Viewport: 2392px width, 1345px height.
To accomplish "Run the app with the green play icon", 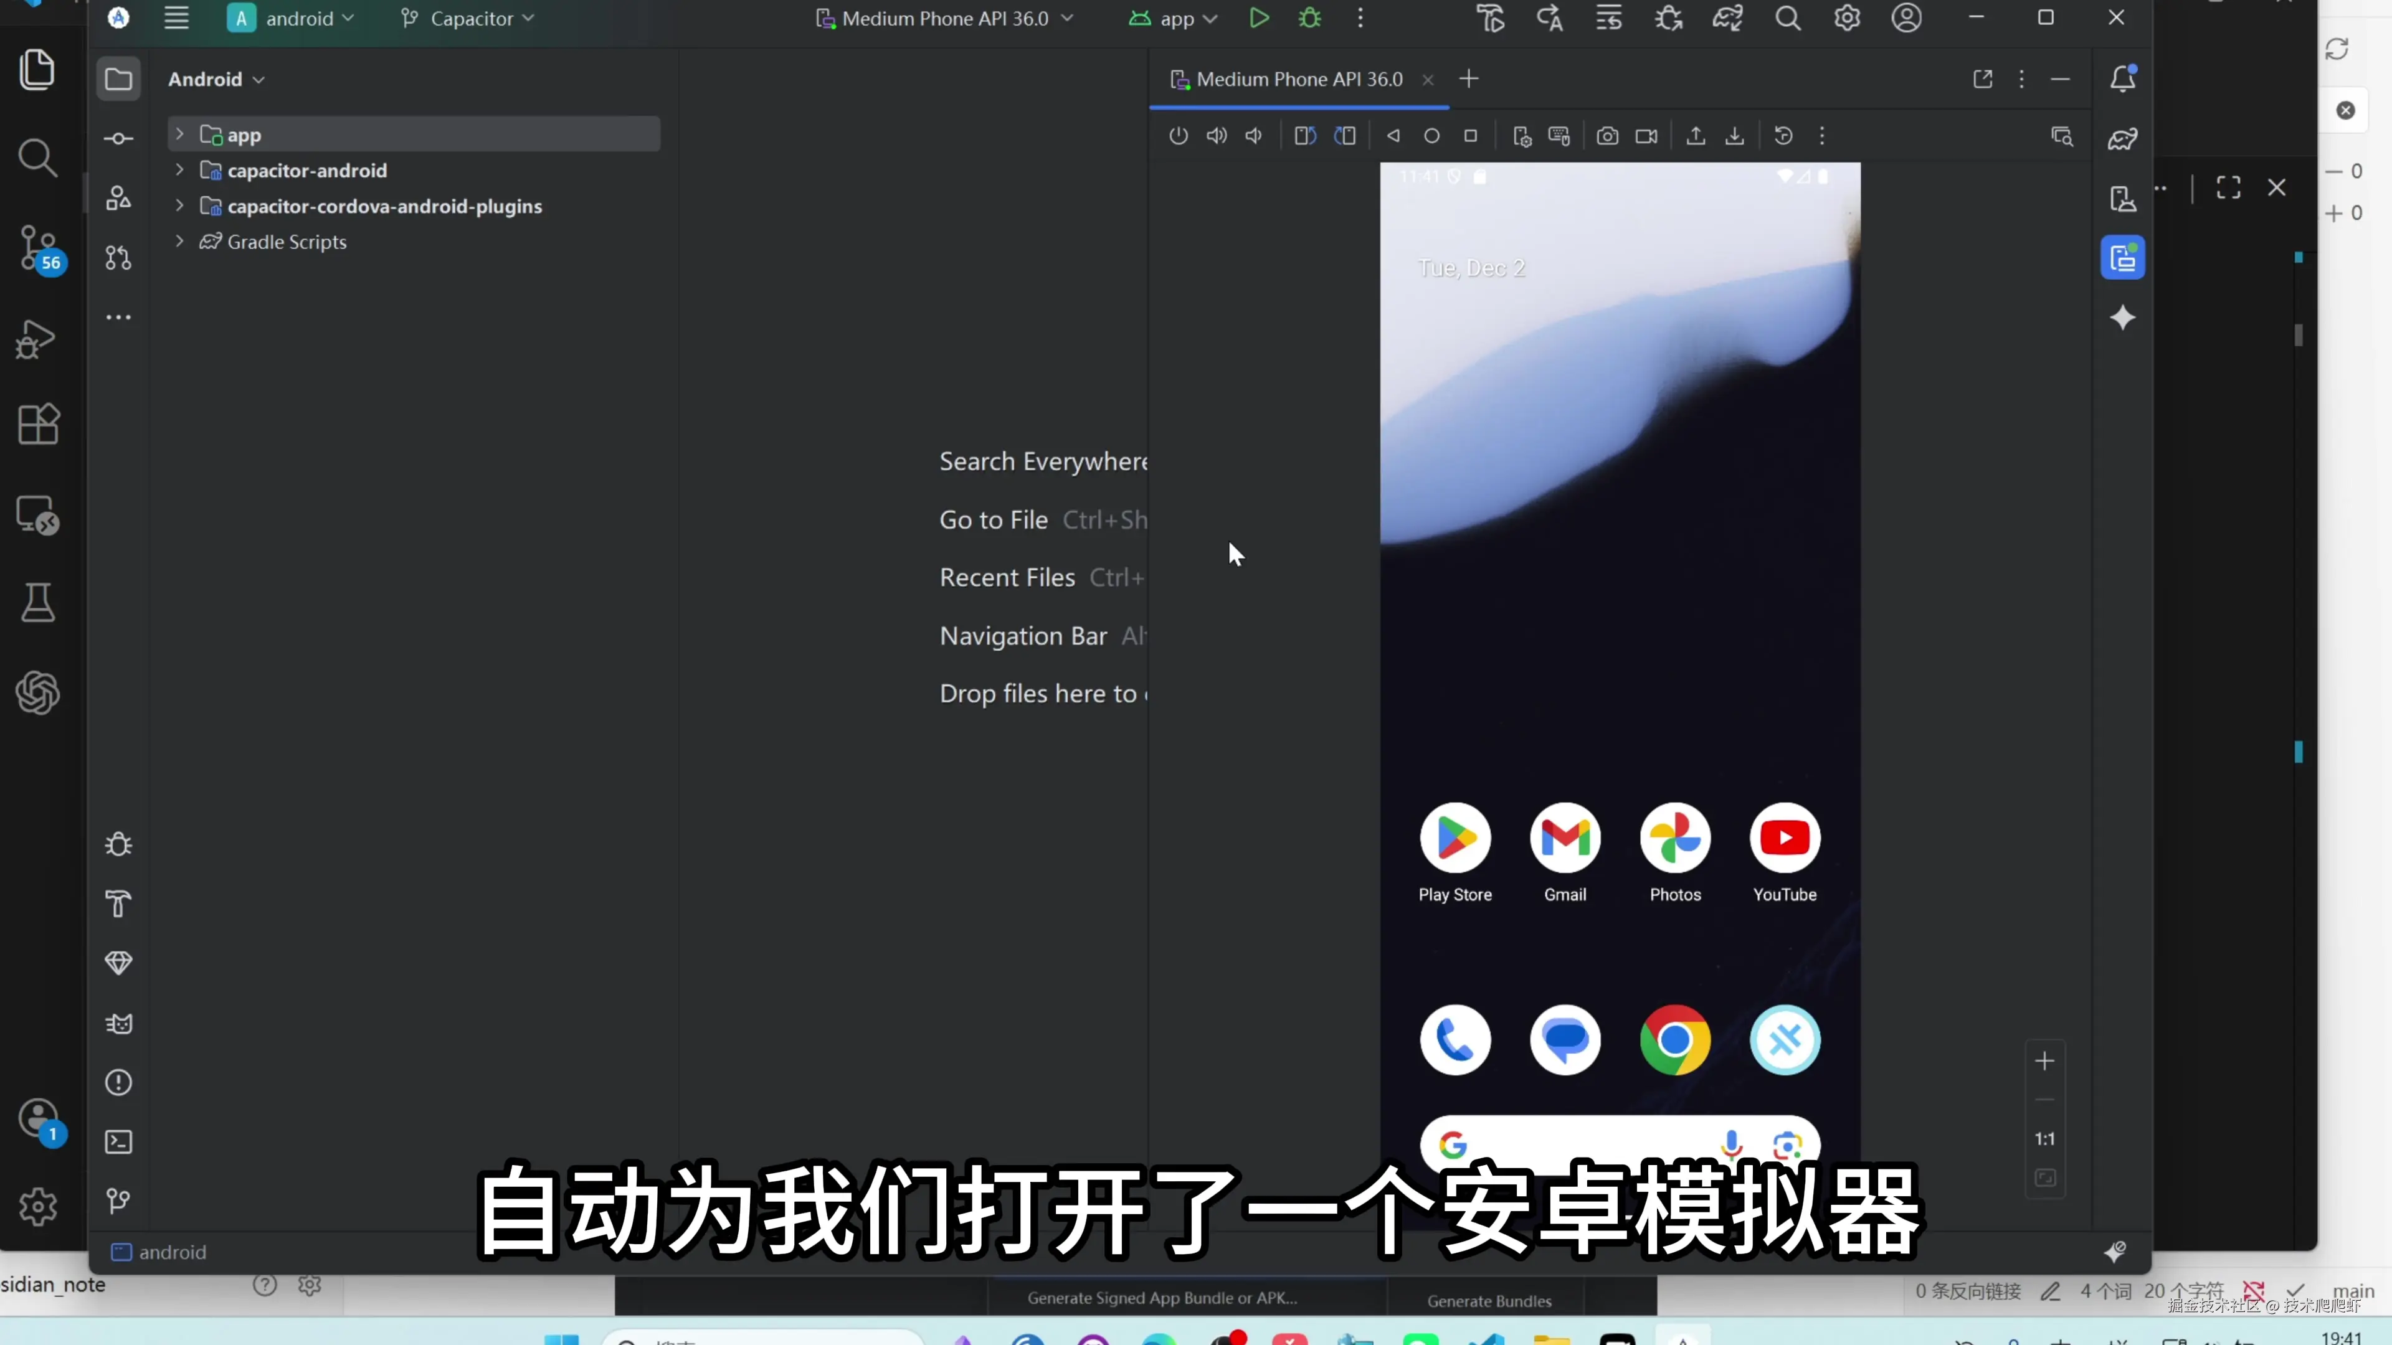I will (x=1258, y=19).
